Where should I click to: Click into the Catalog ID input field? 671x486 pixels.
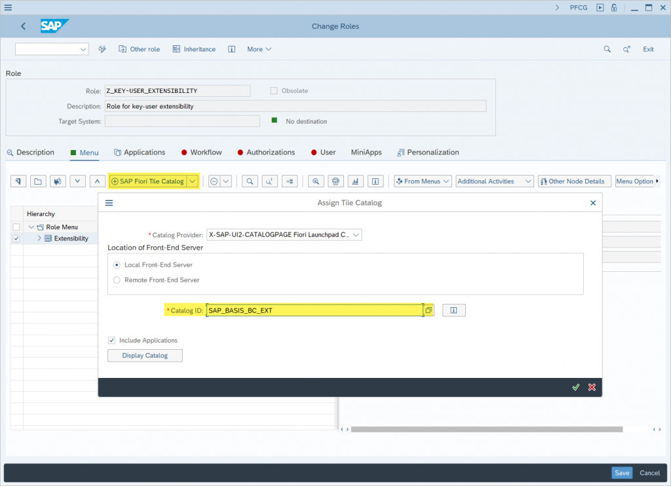coord(315,310)
